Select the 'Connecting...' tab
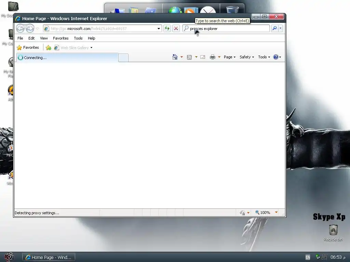350x262 pixels. (x=67, y=57)
